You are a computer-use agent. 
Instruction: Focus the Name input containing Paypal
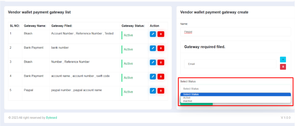tap(236, 32)
